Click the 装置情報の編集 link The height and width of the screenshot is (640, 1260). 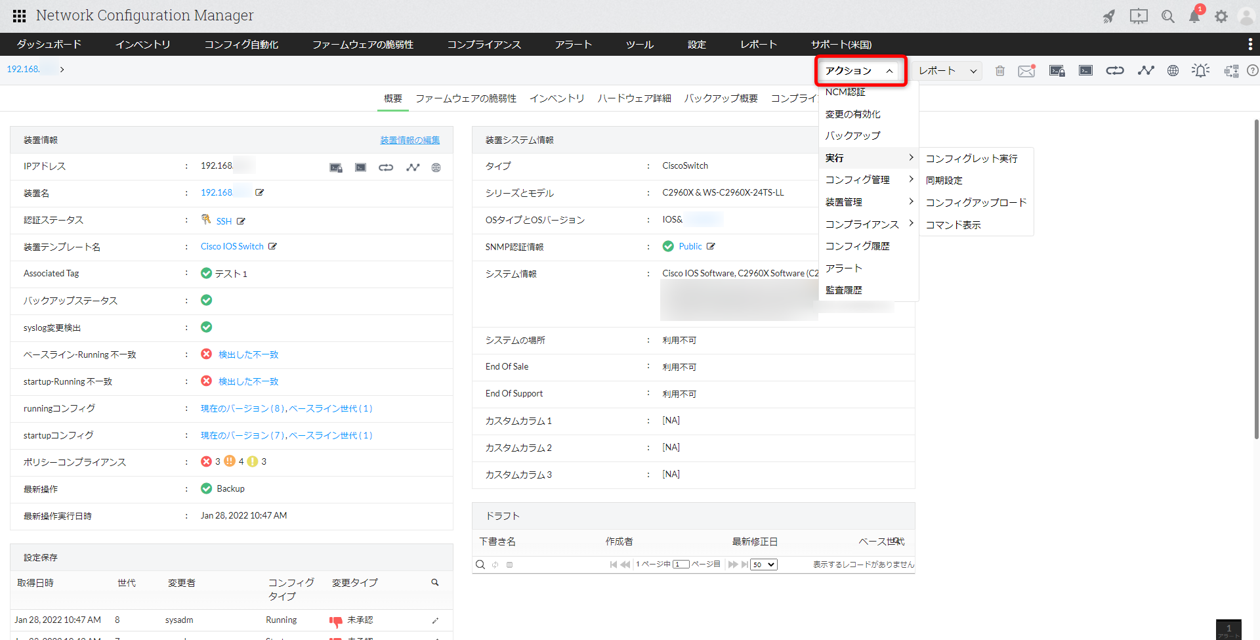pyautogui.click(x=409, y=140)
